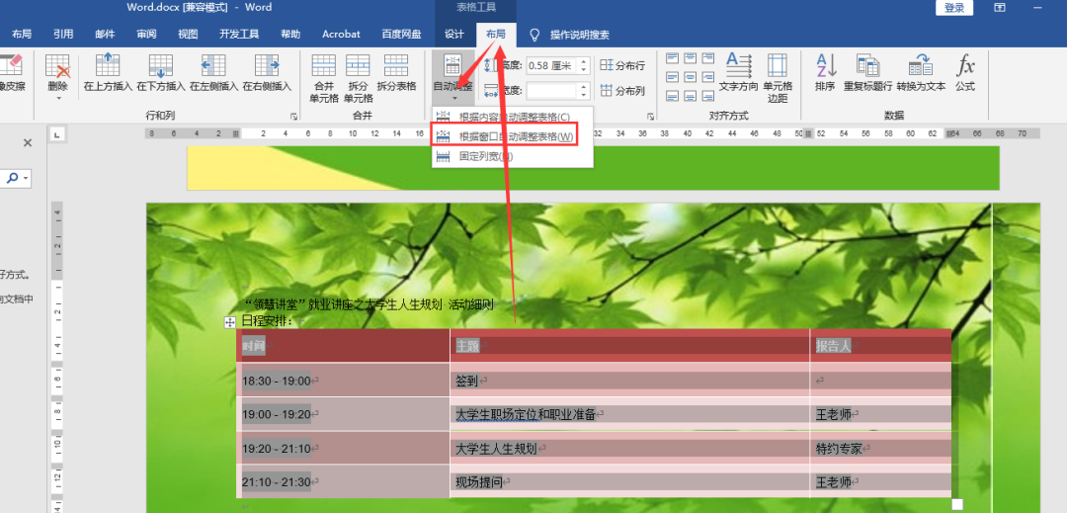1067x513 pixels.
Task: Toggle repeat header rows (重复标题行)
Action: [x=867, y=73]
